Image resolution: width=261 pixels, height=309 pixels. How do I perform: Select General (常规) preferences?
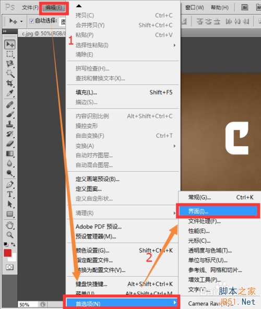pos(220,197)
